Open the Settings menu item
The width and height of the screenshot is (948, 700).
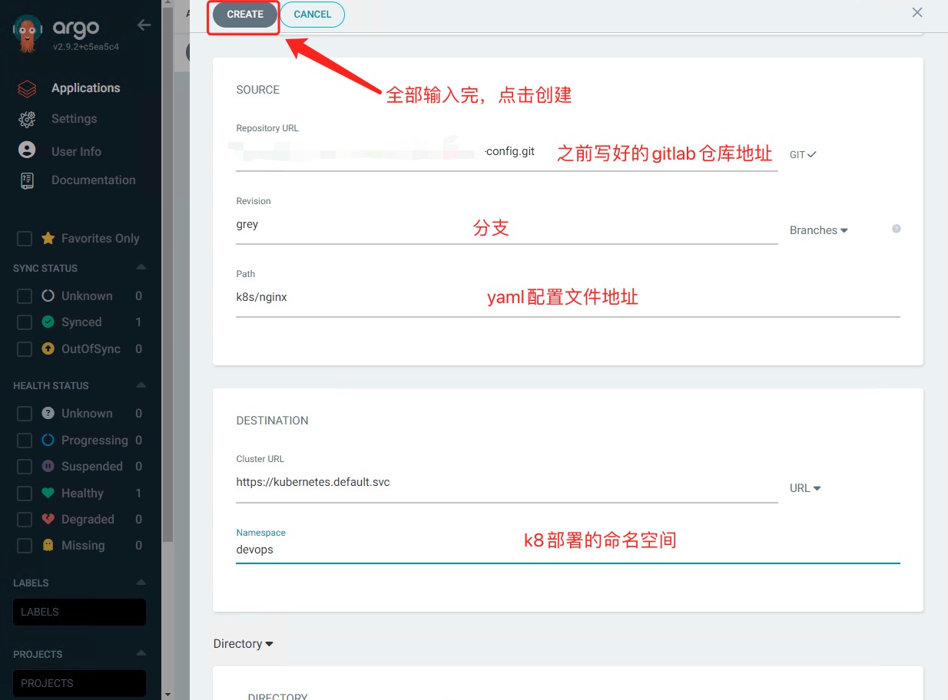(x=74, y=119)
